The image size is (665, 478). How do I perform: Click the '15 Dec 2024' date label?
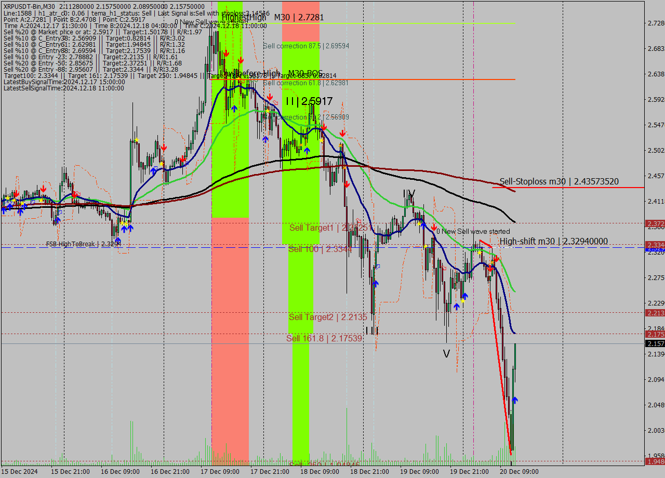(x=20, y=472)
